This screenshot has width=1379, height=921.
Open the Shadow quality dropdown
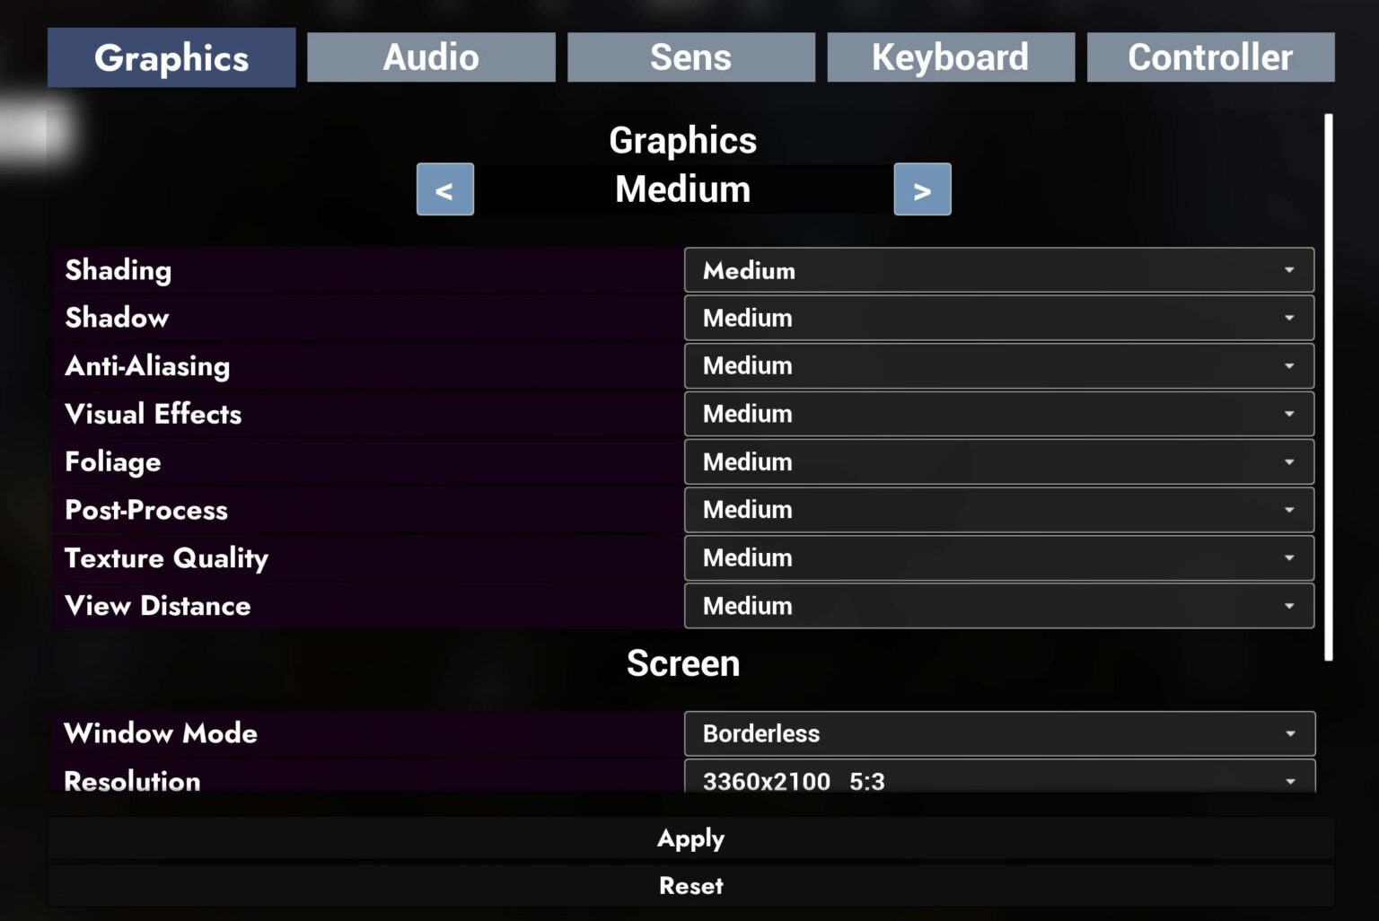point(998,318)
